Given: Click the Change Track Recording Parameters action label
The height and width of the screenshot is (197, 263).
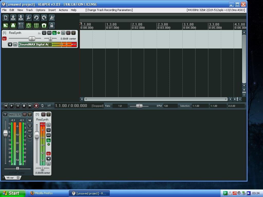Looking at the screenshot, I should point(109,10).
